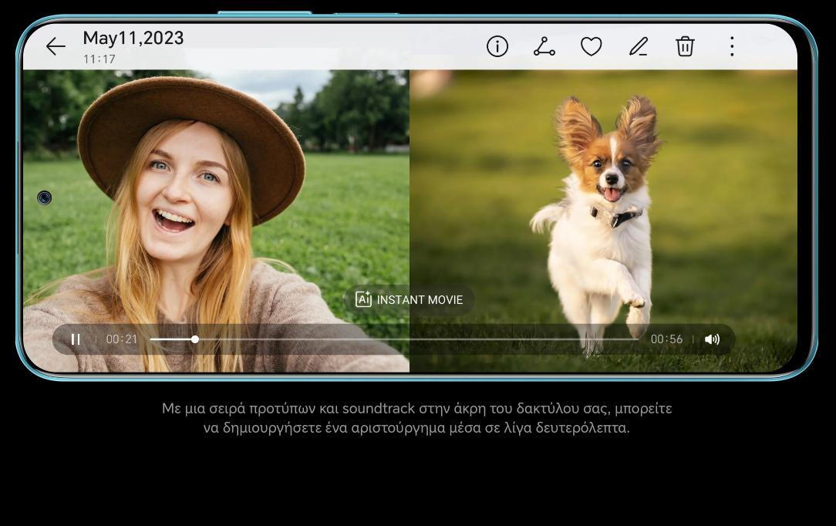The height and width of the screenshot is (526, 836).
Task: Tap the back arrow
Action: coord(56,46)
